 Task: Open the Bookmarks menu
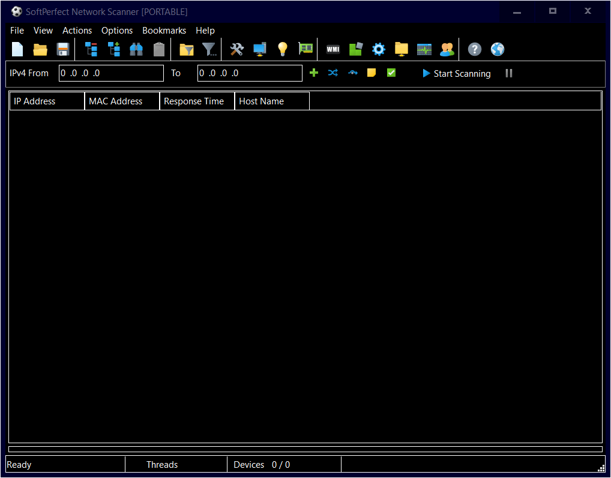tap(164, 31)
